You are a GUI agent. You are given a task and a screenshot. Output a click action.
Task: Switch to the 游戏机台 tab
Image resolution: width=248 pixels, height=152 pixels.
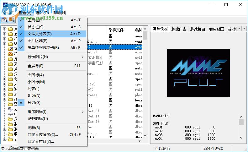tap(198, 29)
